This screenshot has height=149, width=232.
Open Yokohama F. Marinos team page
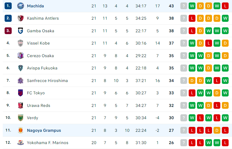pyautogui.click(x=48, y=143)
